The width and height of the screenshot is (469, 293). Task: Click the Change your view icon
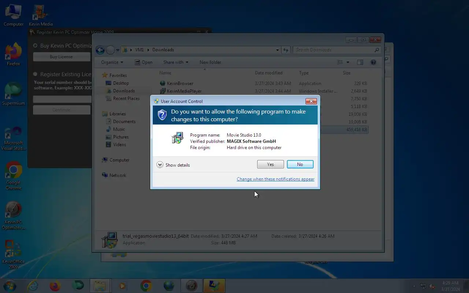[340, 62]
